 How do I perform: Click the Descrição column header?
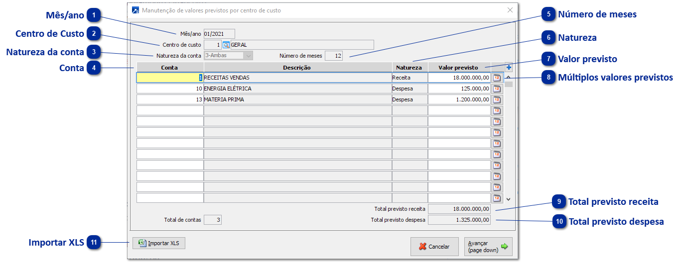(297, 67)
